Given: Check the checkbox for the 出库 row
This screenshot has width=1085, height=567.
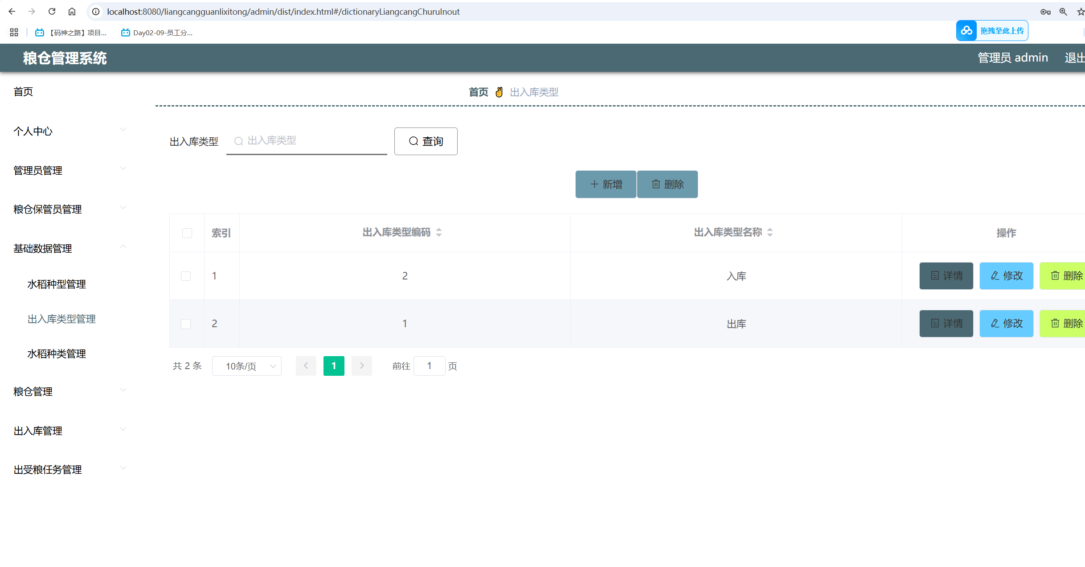Looking at the screenshot, I should click(186, 324).
